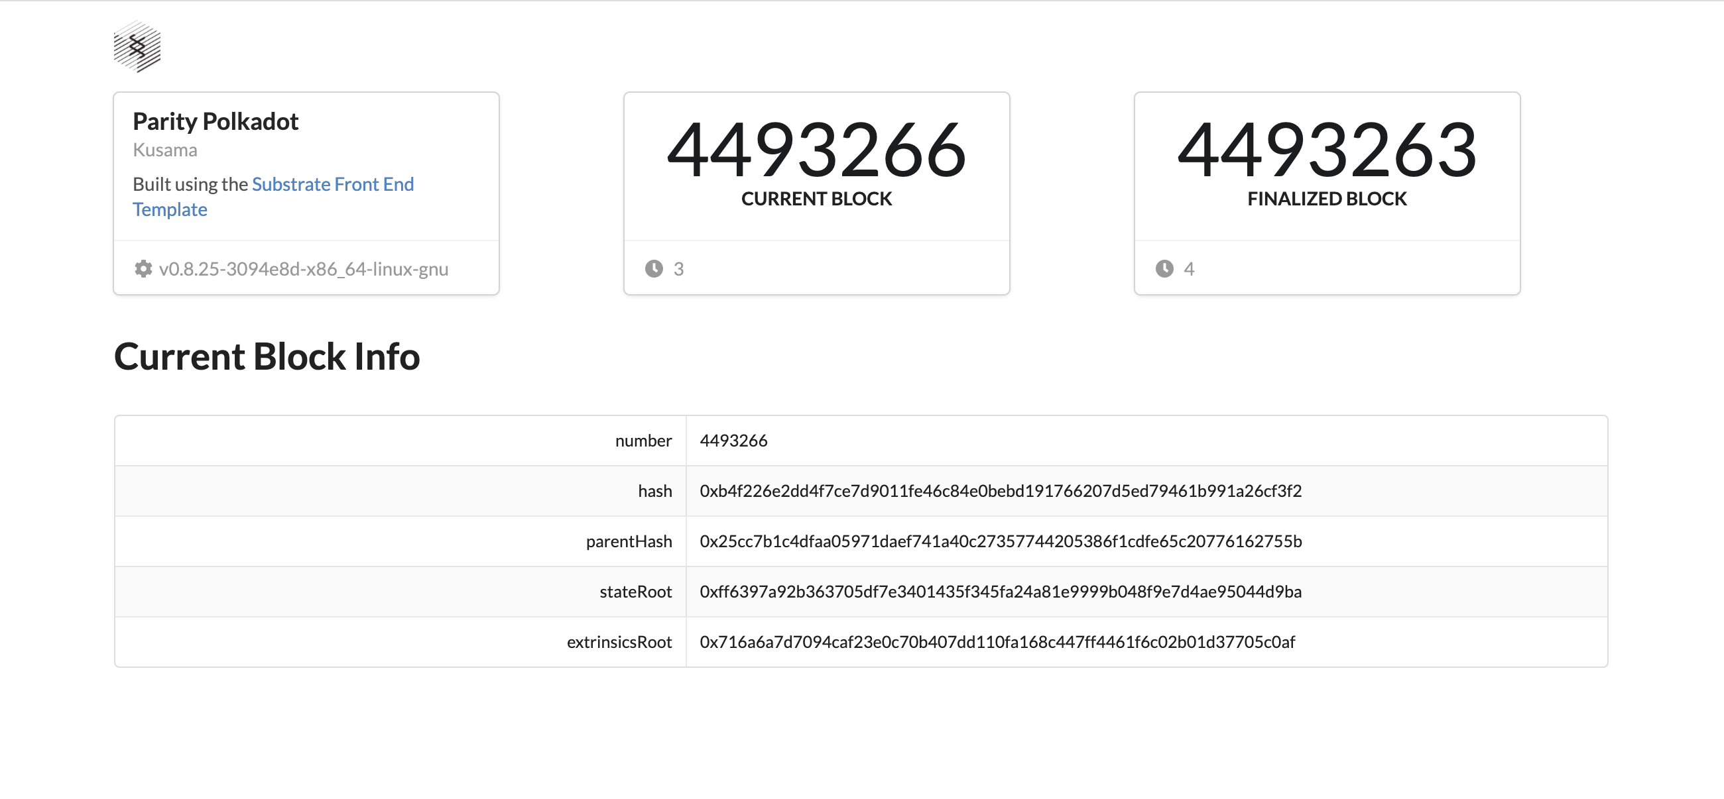Click the number row showing 4493266

(733, 441)
